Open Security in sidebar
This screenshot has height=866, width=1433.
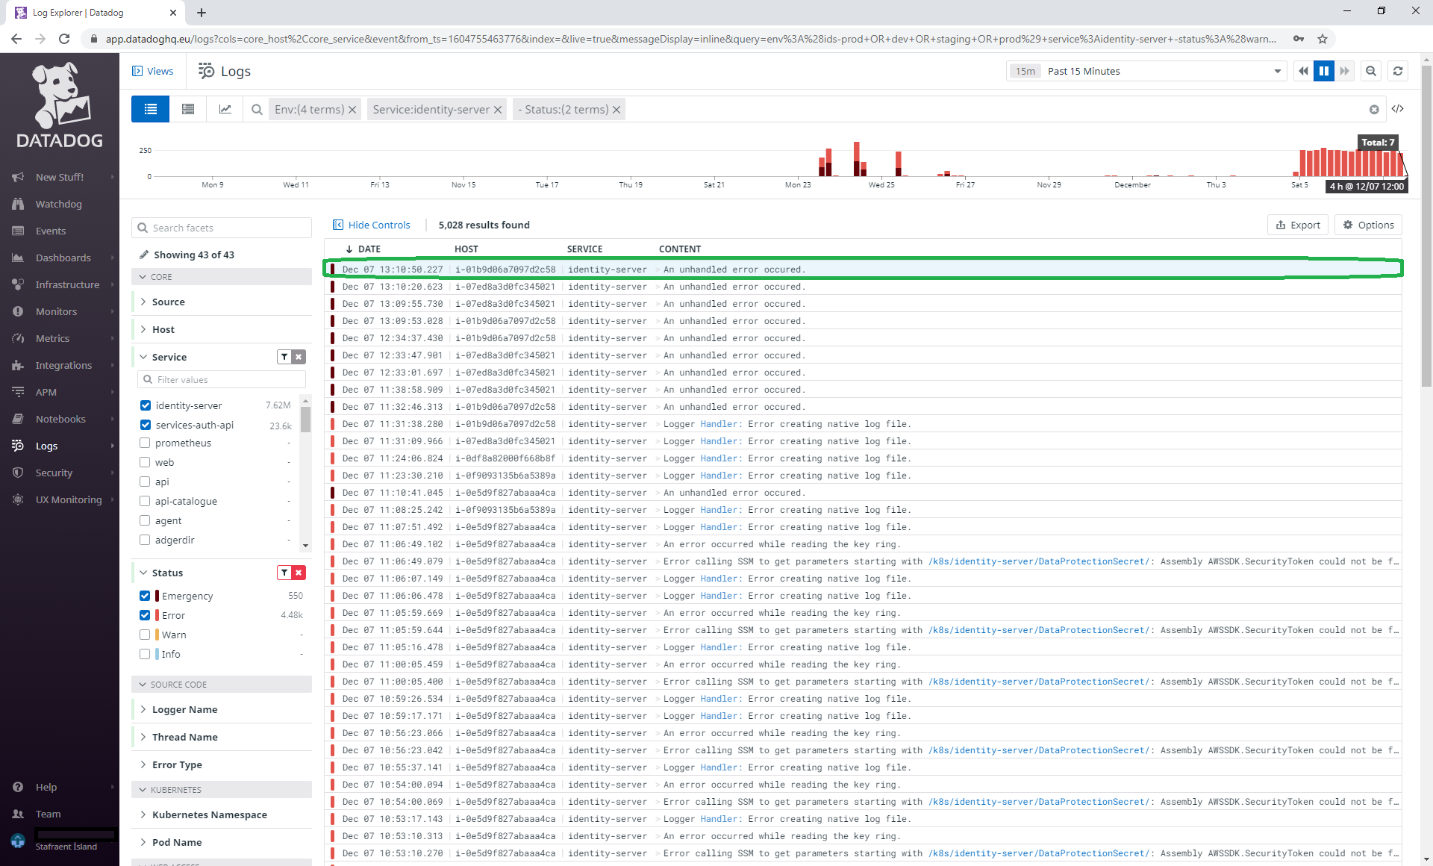(x=60, y=473)
